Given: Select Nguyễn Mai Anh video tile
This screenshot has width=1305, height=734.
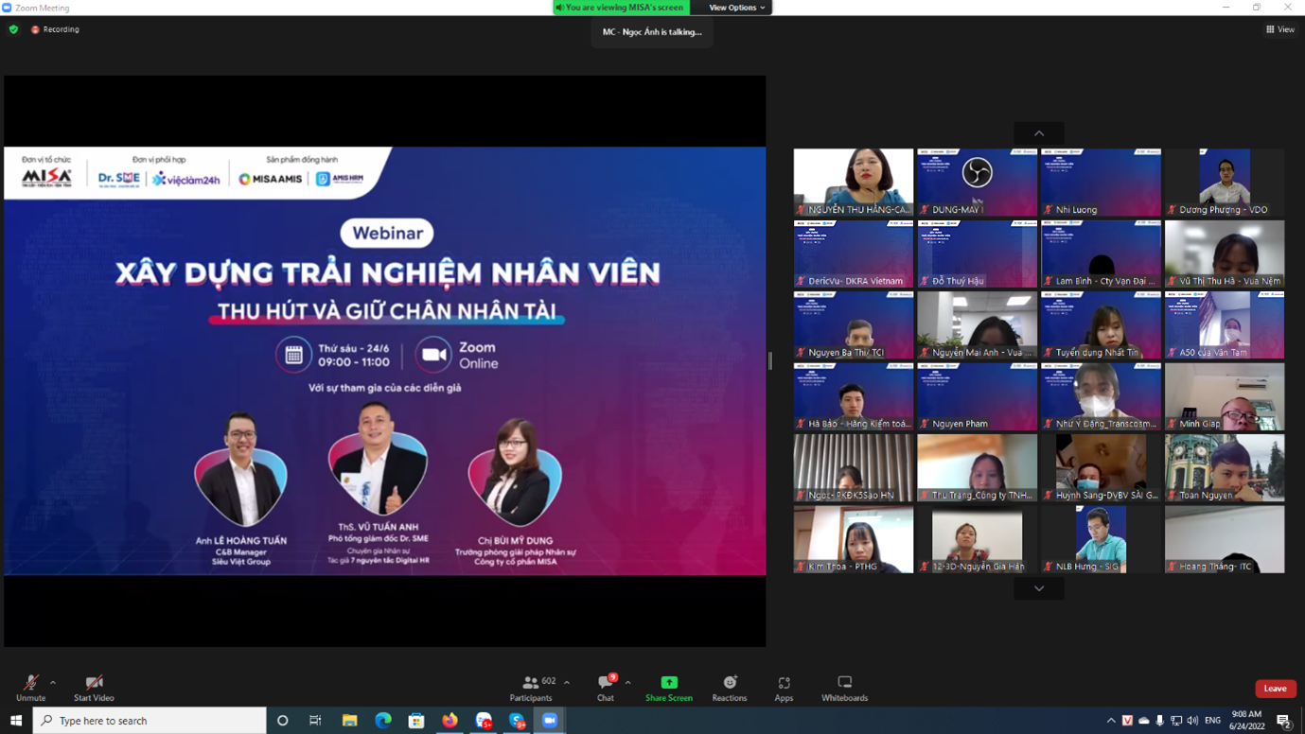Looking at the screenshot, I should [978, 325].
